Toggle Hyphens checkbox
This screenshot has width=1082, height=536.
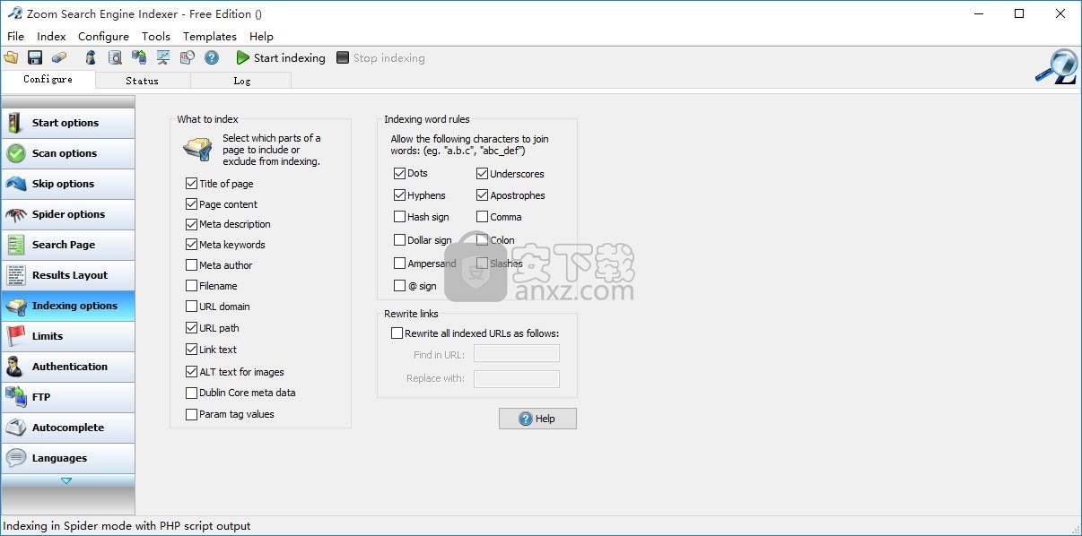tap(399, 195)
